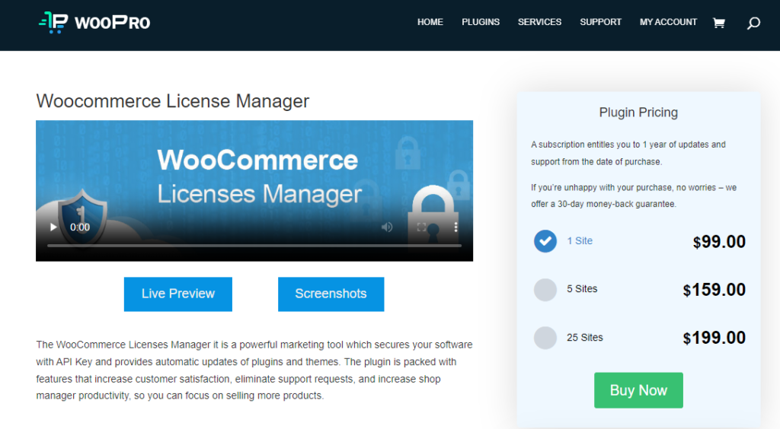The width and height of the screenshot is (780, 429).
Task: Open the My Account menu item
Action: pos(668,22)
